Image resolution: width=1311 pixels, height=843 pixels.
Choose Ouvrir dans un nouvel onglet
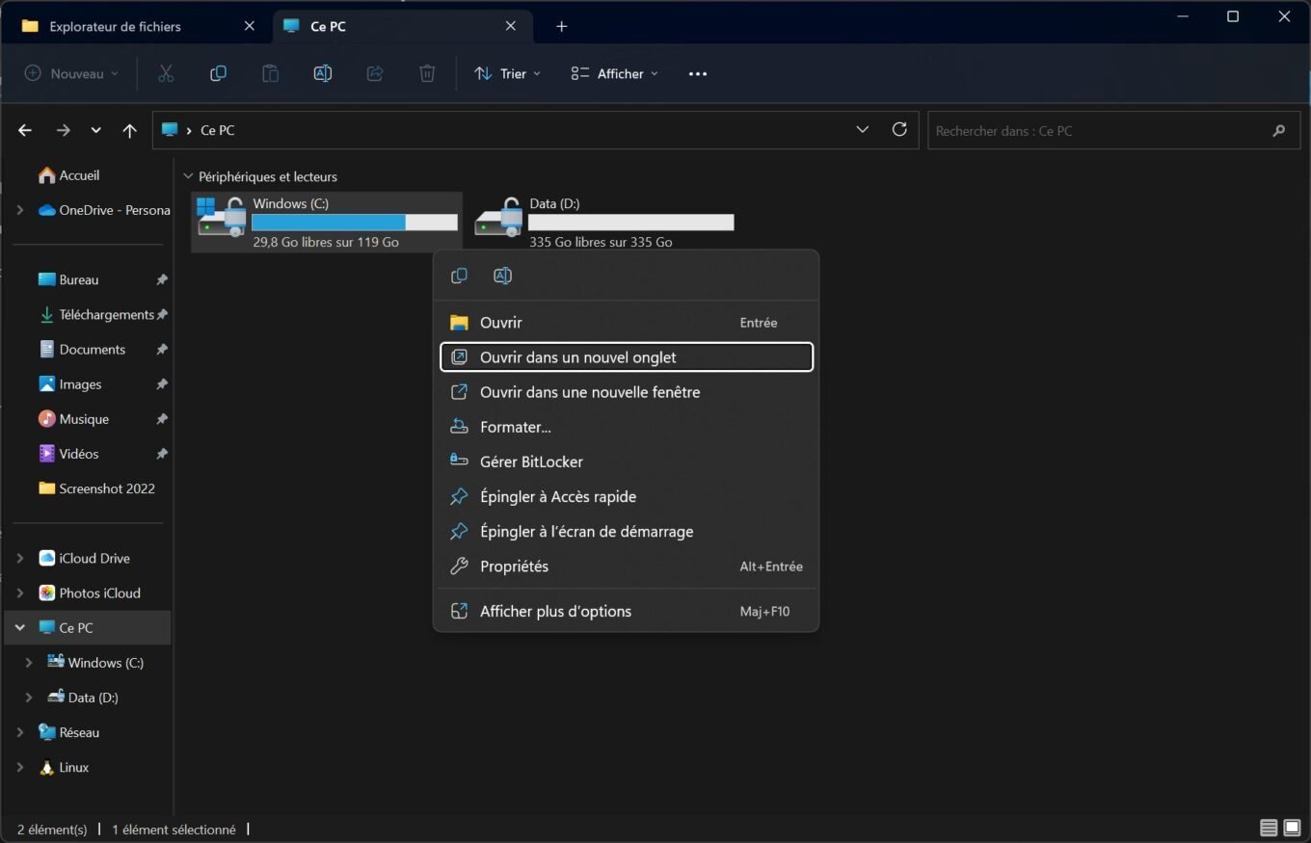pyautogui.click(x=627, y=357)
